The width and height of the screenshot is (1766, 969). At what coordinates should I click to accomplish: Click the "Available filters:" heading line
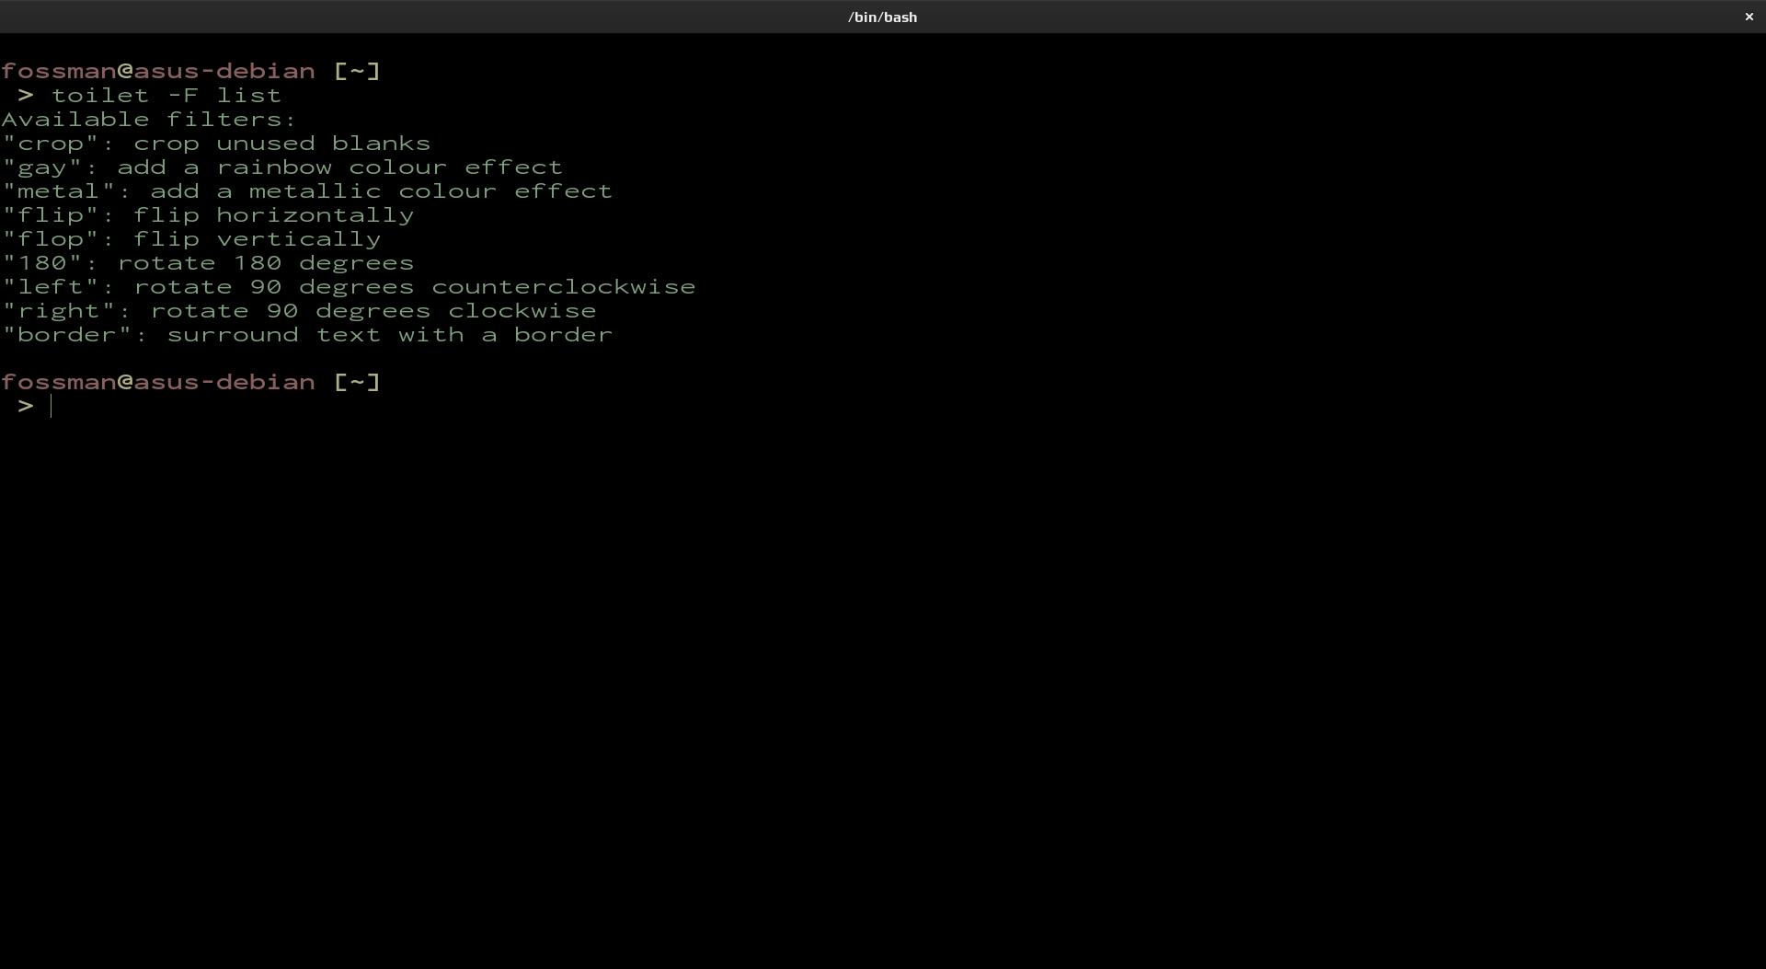coord(149,120)
